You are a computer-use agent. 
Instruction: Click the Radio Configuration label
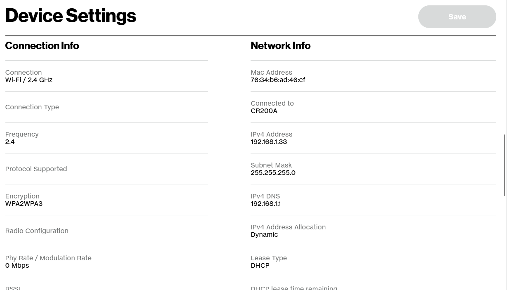pyautogui.click(x=37, y=231)
